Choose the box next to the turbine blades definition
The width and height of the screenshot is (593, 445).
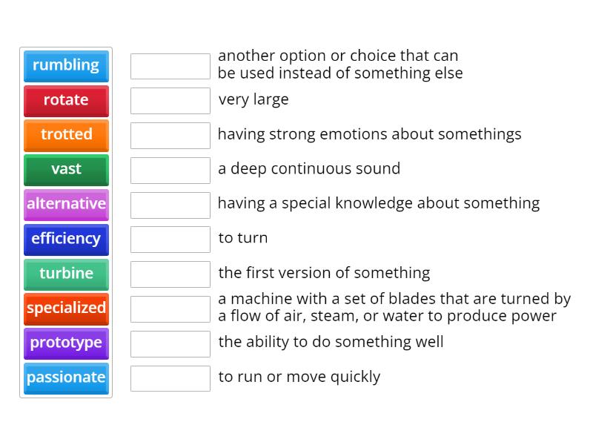click(170, 309)
